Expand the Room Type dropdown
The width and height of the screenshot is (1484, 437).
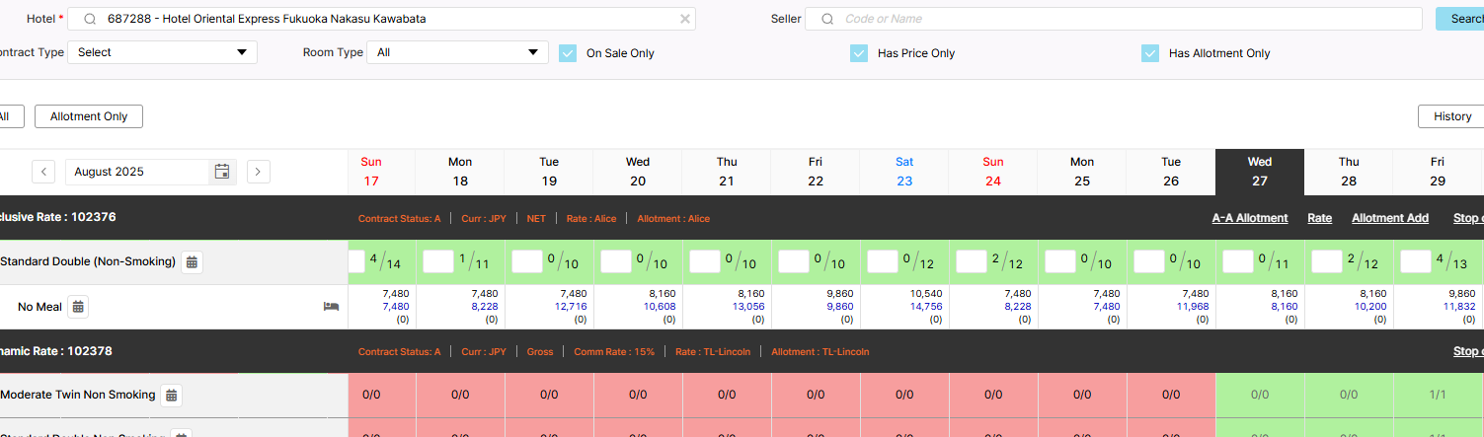pos(457,52)
